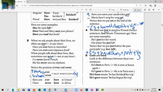Open the Mail app in taskbar

coord(23,90)
